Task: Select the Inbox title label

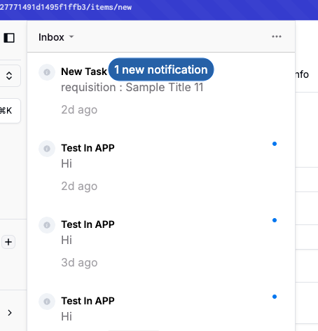Action: pos(51,37)
